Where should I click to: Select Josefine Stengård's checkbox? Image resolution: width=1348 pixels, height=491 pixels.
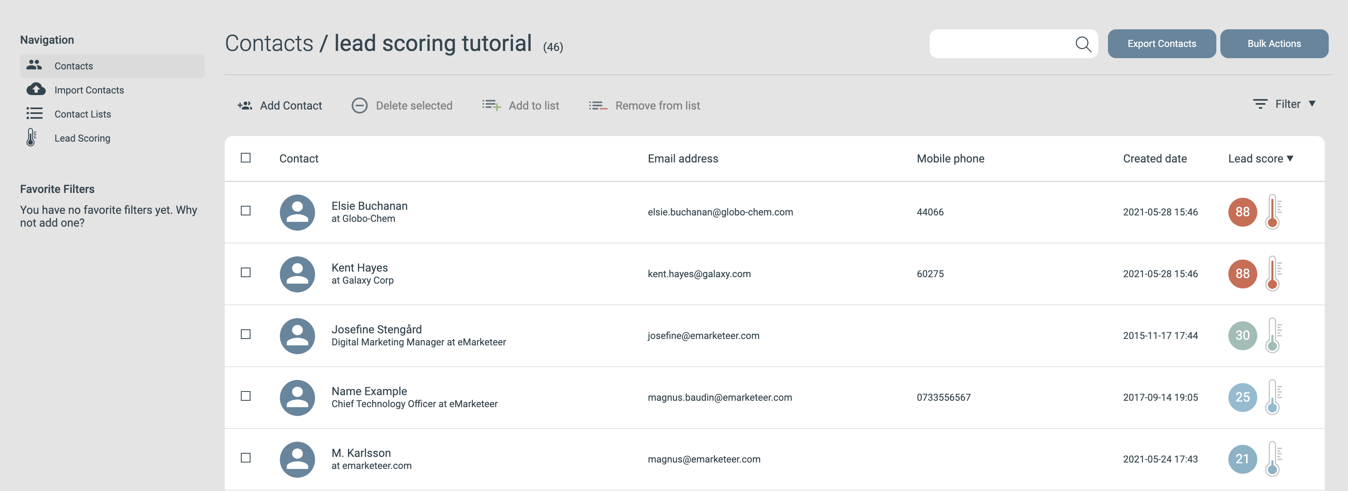coord(245,334)
